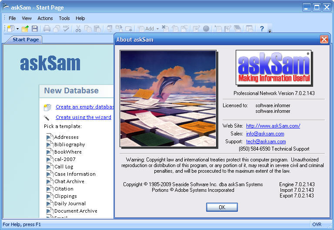334x230 pixels.
Task: Click the tech@asksam.com support link
Action: click(266, 141)
